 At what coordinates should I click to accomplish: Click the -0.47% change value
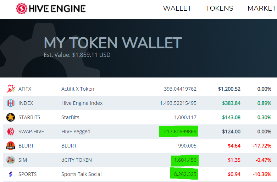(x=264, y=160)
